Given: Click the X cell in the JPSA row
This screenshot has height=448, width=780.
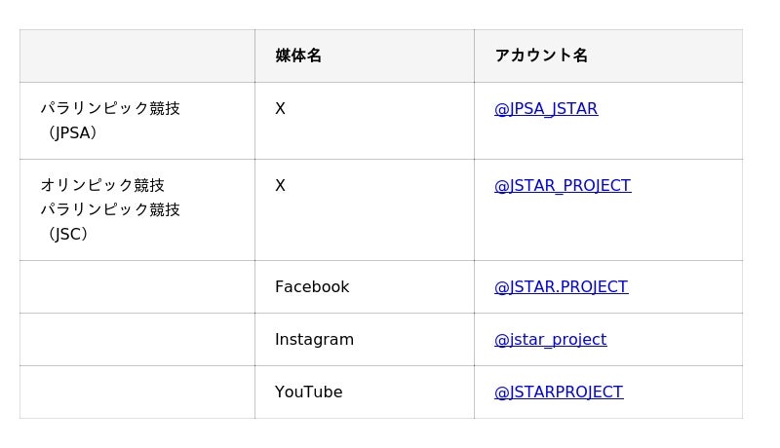Looking at the screenshot, I should point(280,109).
